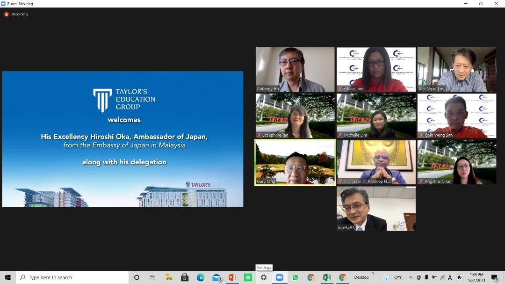Open Settings gear in the taskbar
This screenshot has height=284, width=505.
(263, 277)
